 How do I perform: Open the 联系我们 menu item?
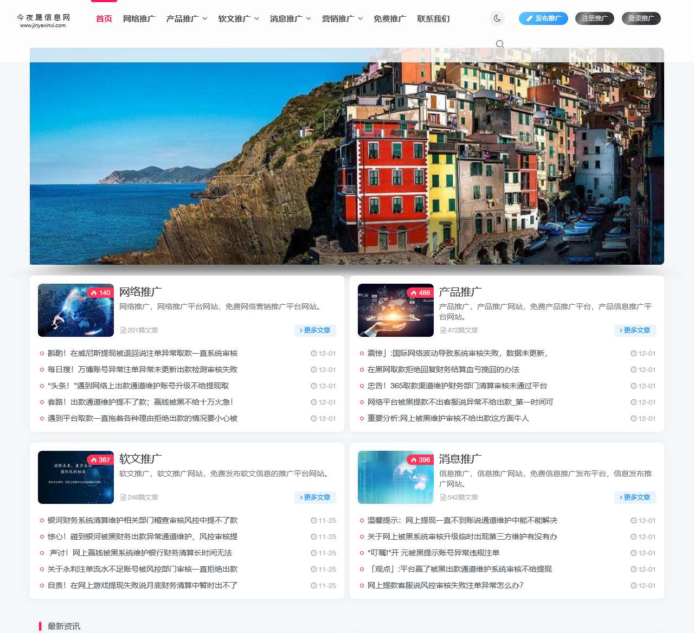pos(434,19)
